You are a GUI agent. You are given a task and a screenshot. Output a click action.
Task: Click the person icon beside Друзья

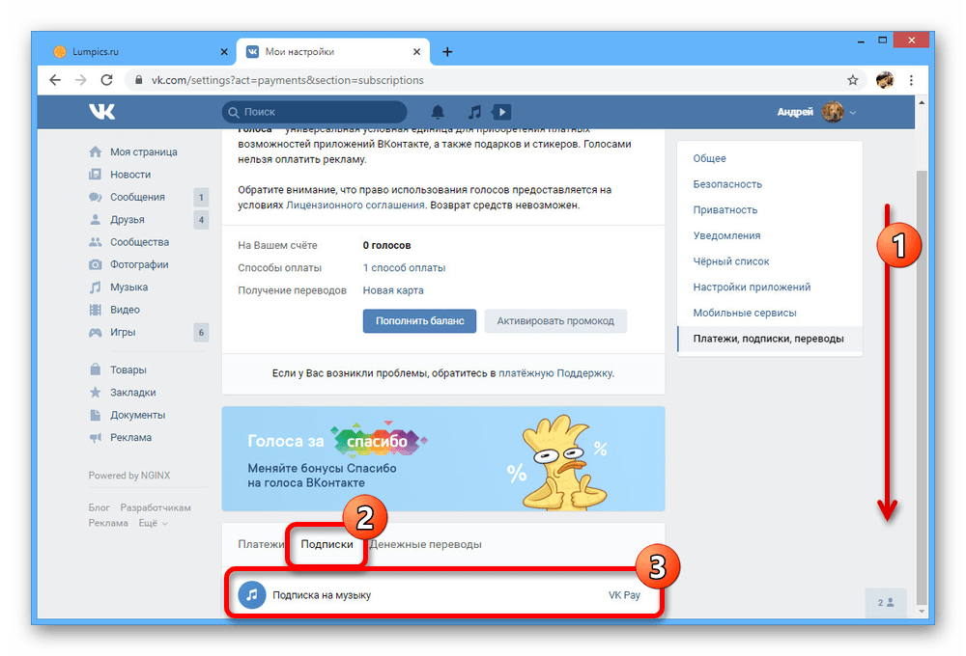(95, 219)
